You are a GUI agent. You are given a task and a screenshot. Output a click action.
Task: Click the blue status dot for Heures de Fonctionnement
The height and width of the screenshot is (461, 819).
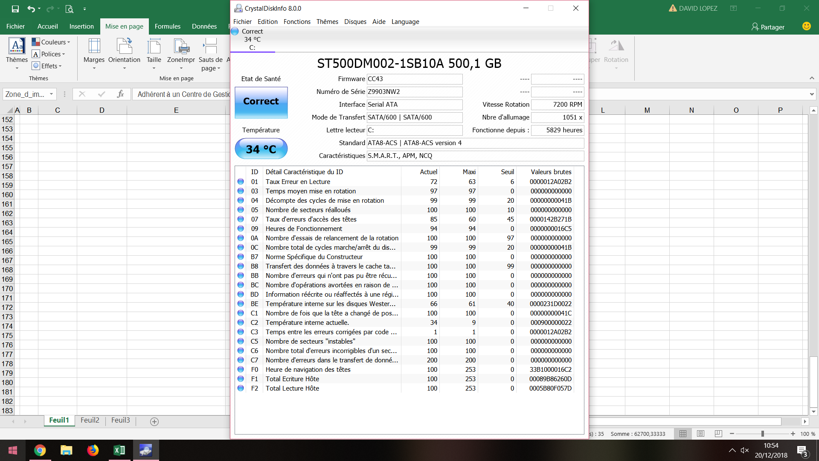[x=241, y=229]
